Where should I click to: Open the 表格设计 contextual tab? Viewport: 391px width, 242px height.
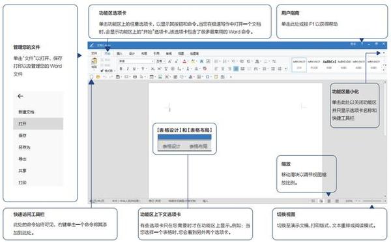[x=171, y=146]
